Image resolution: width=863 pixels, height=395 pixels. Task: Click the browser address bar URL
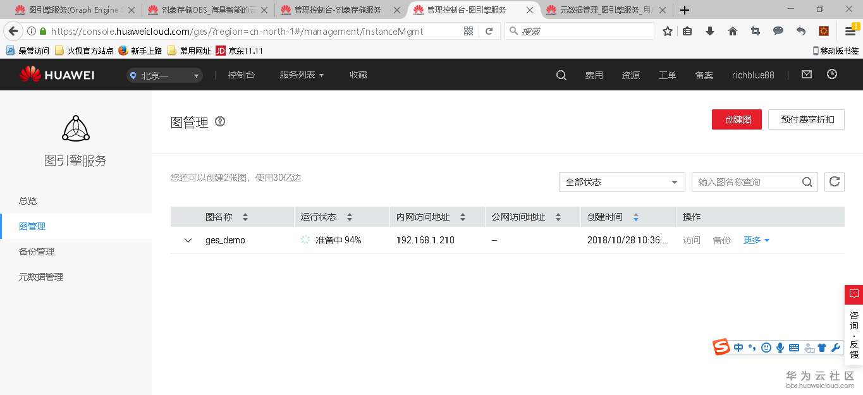(237, 31)
